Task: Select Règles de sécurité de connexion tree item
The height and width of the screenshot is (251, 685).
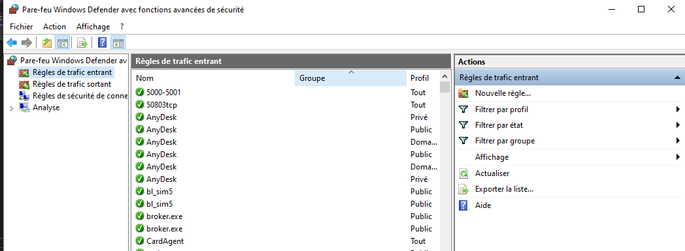Action: tap(80, 96)
